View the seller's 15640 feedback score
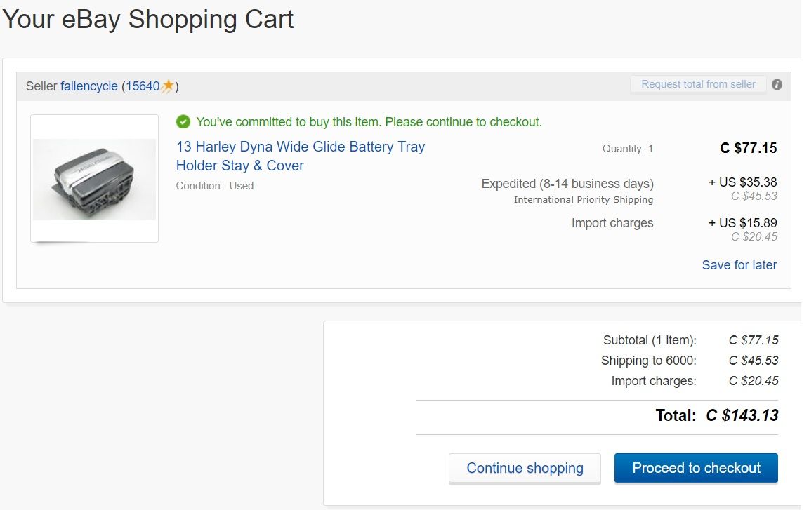 [x=143, y=86]
